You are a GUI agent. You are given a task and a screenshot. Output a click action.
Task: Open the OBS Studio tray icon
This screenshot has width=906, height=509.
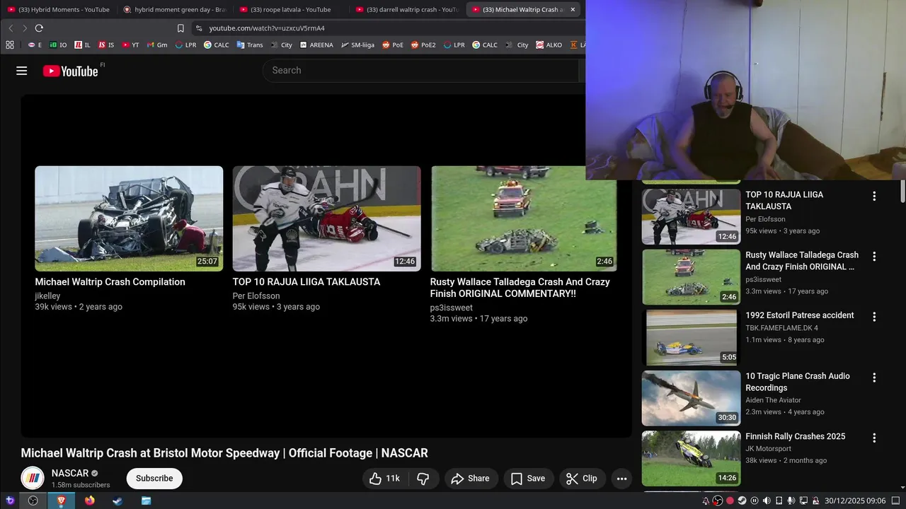718,501
